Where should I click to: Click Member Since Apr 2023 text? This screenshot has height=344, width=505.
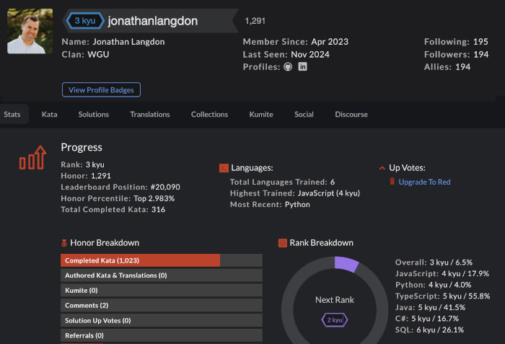tap(295, 42)
